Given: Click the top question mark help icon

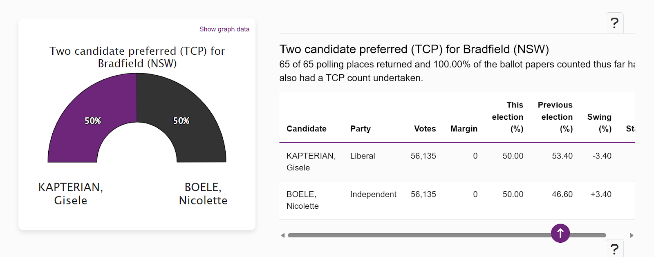Looking at the screenshot, I should point(614,23).
